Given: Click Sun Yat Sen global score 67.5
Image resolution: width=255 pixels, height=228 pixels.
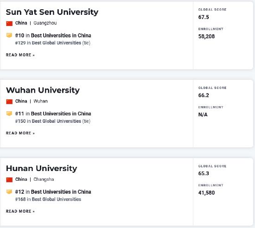Looking at the screenshot, I should pyautogui.click(x=204, y=17).
